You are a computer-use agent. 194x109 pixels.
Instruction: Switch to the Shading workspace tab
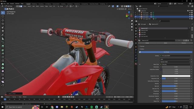click(63, 4)
